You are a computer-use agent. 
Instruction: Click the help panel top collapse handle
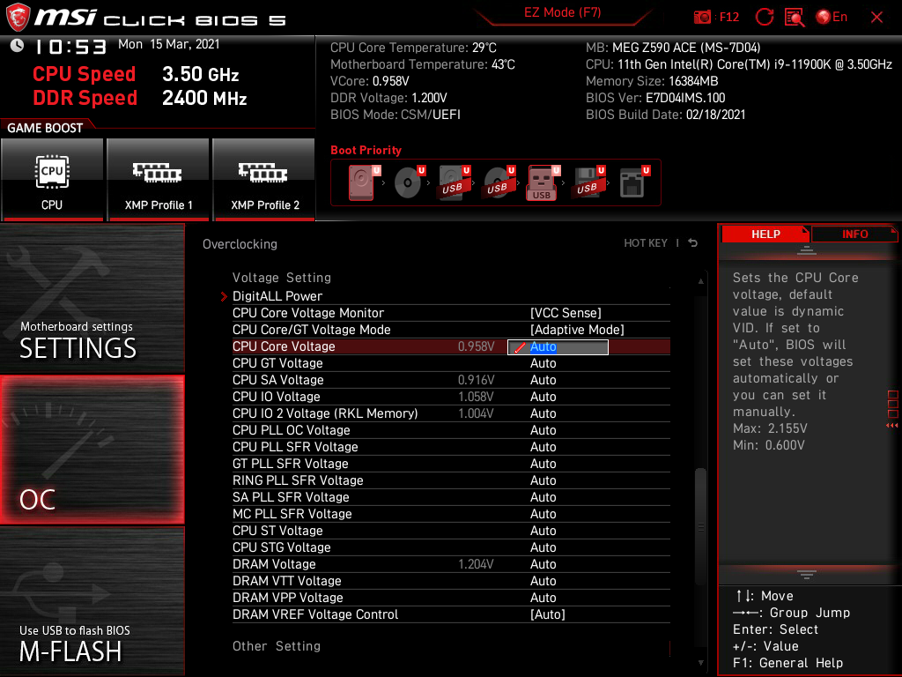tap(807, 250)
